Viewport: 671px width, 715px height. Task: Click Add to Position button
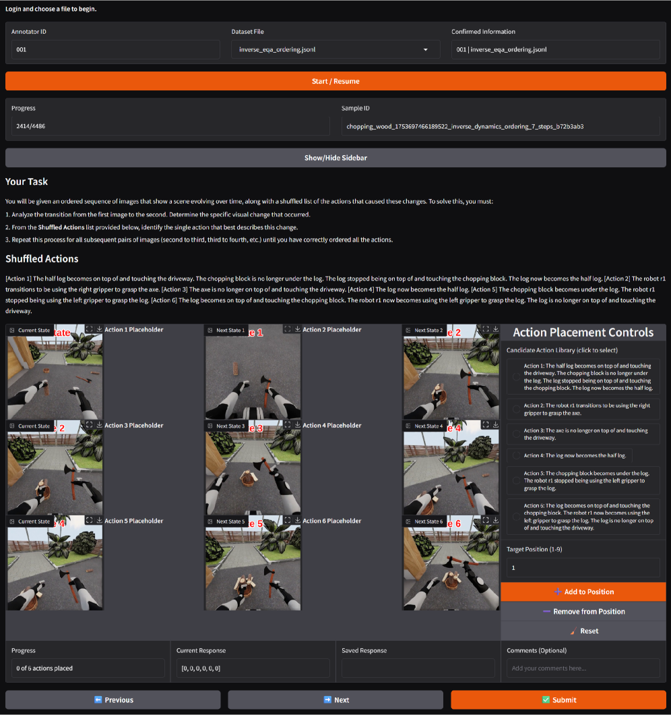(x=583, y=592)
